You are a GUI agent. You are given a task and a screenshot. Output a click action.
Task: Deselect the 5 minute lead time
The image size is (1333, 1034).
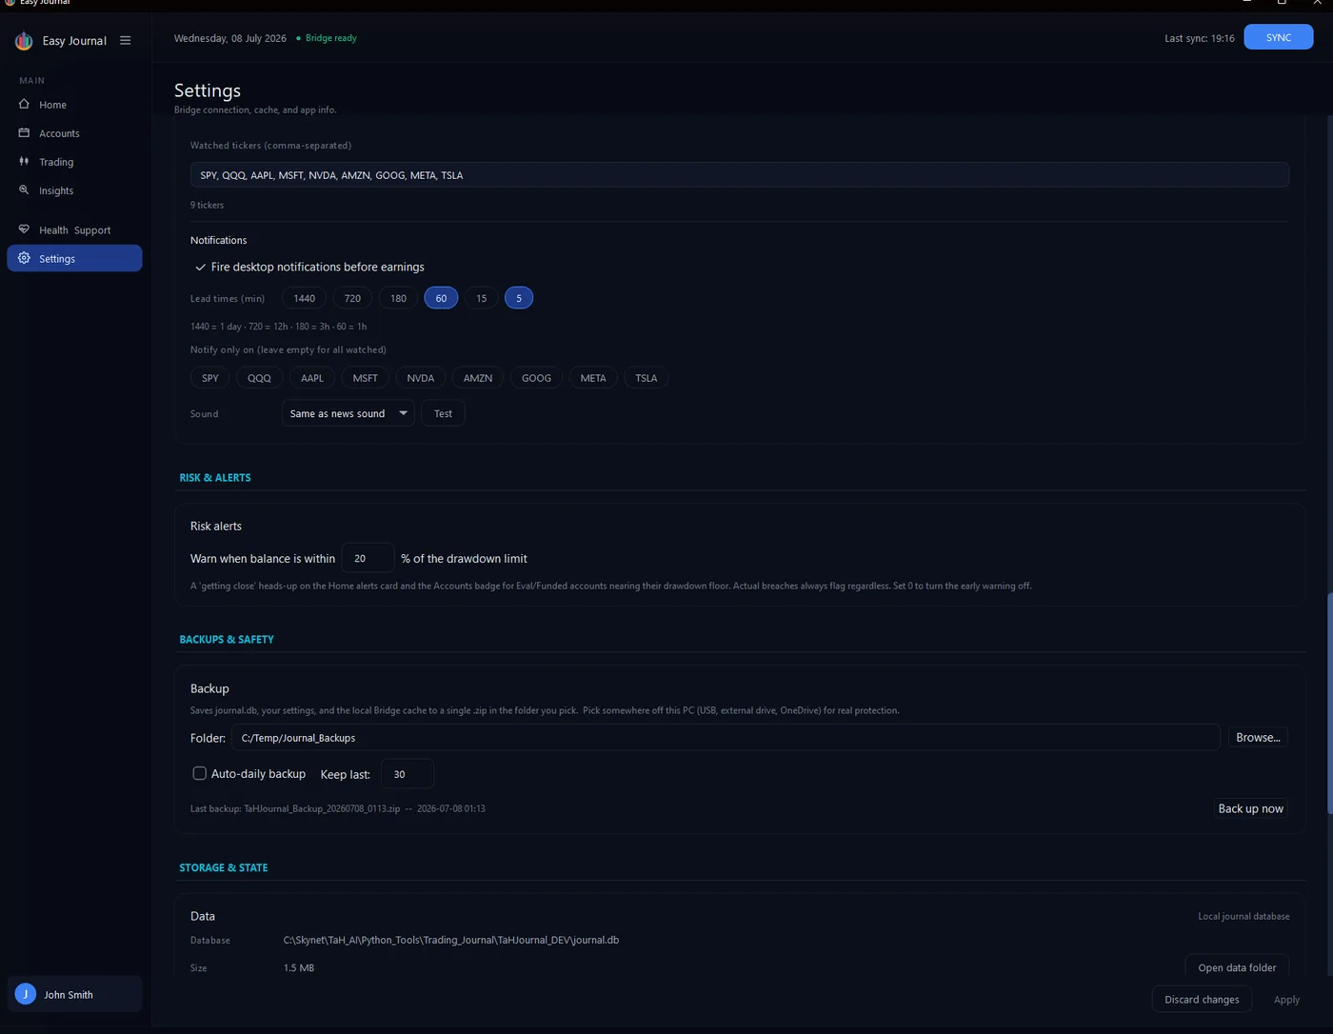(518, 298)
